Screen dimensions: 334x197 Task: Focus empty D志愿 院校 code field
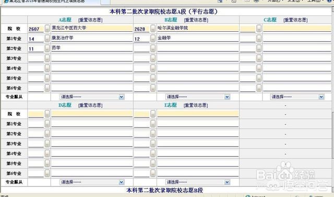36,114
